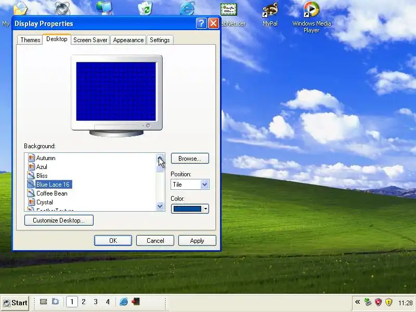Click the second quick launch icon
Viewport: 416px width, 312px height.
pos(55,302)
